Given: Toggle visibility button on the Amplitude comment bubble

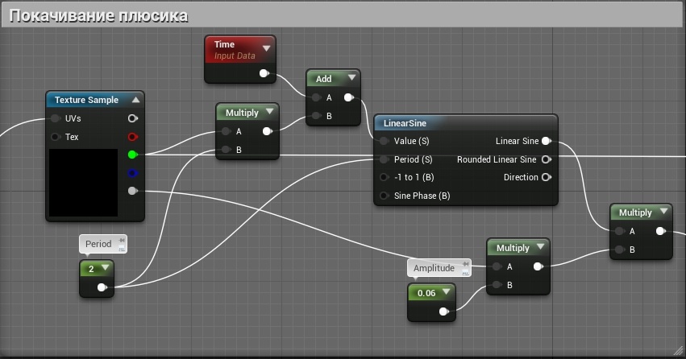Looking at the screenshot, I should coord(465,273).
